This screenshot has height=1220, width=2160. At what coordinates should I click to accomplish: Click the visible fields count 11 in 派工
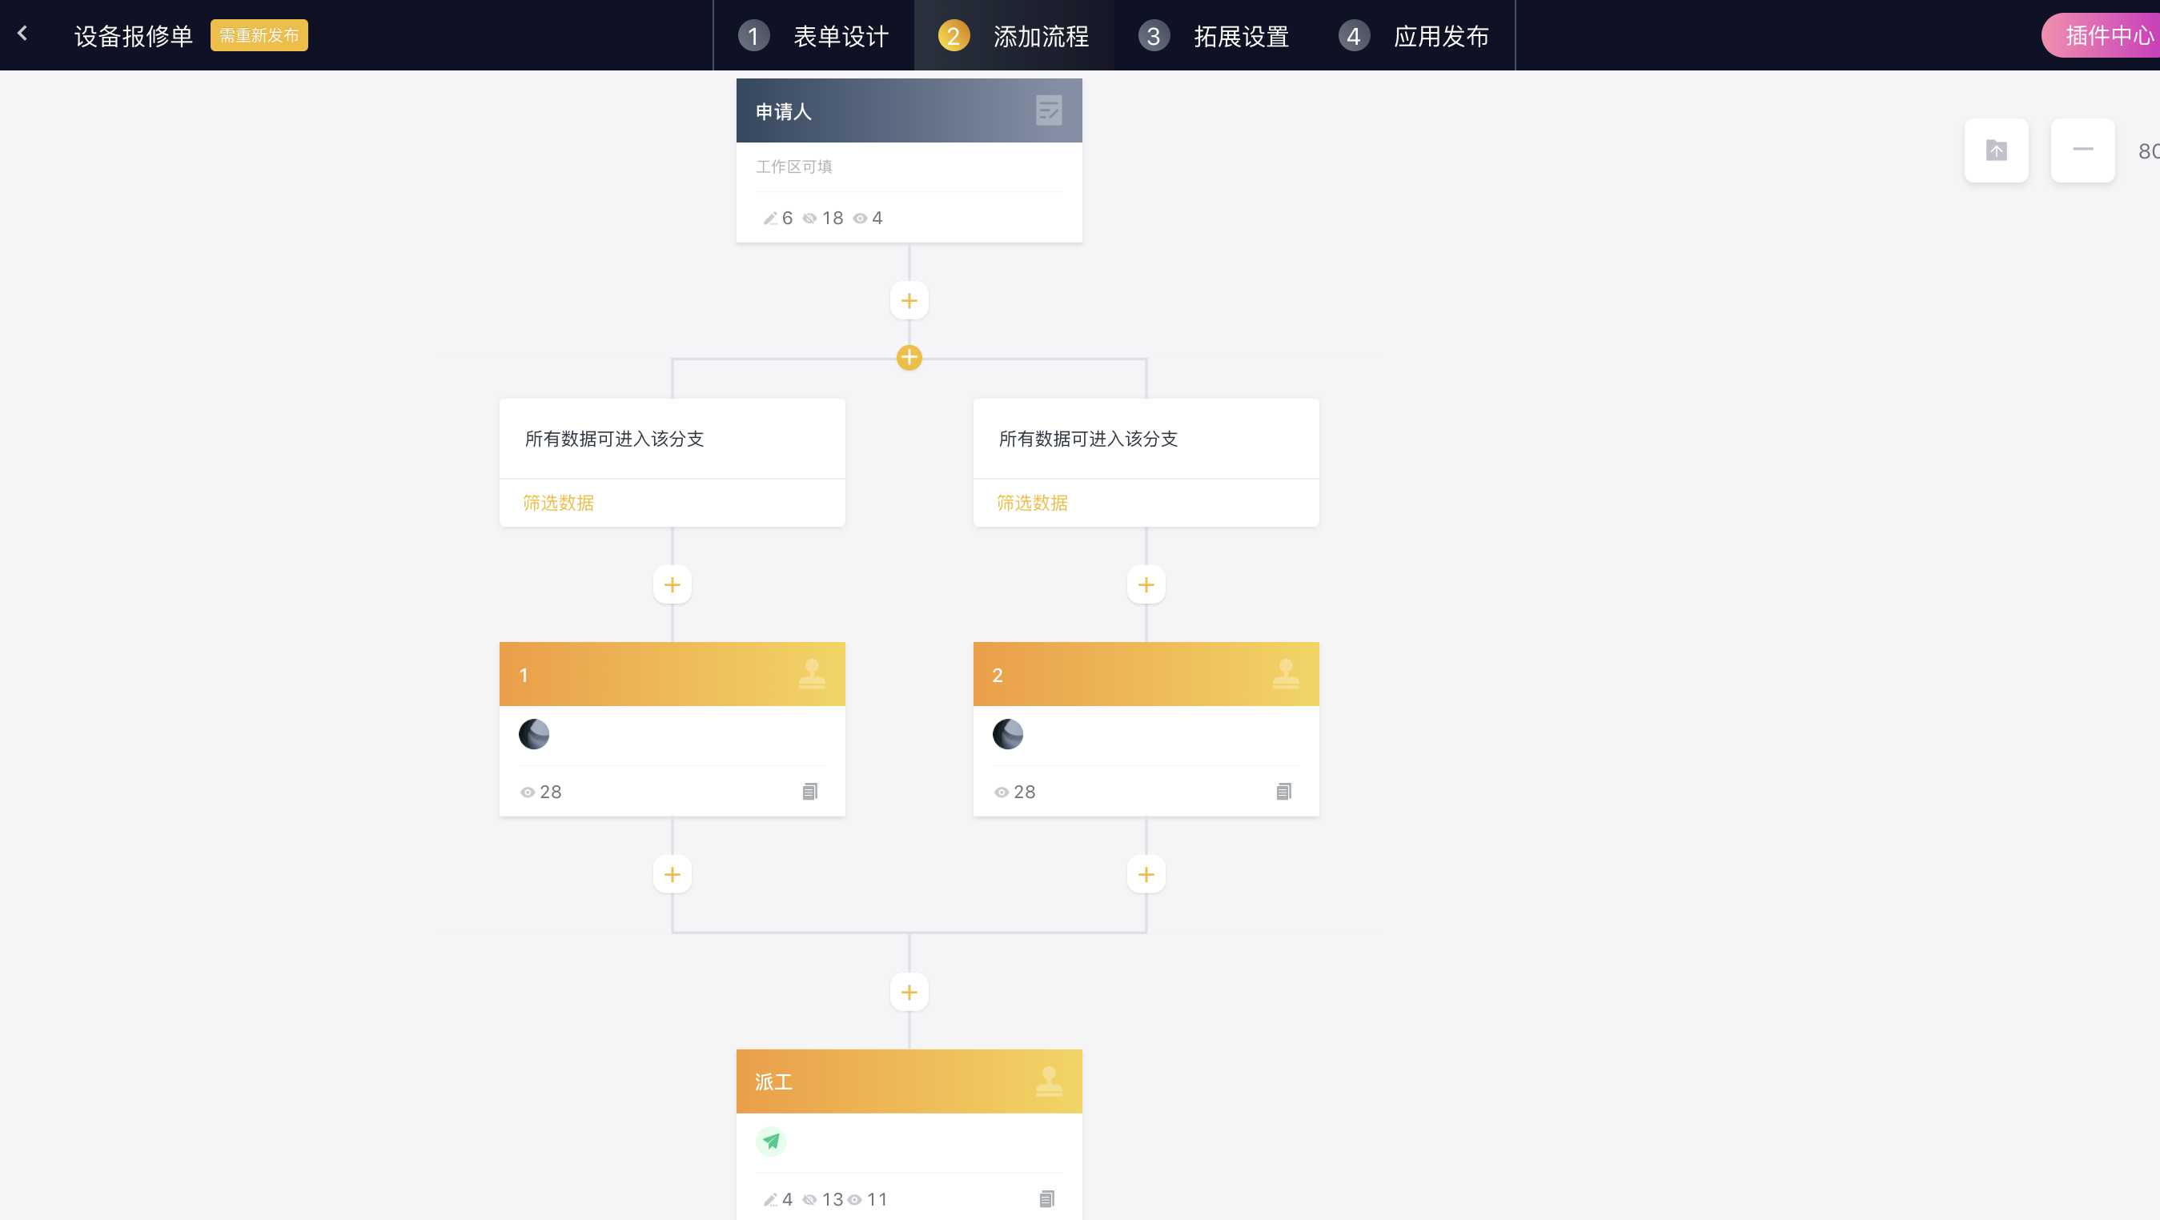(x=868, y=1199)
